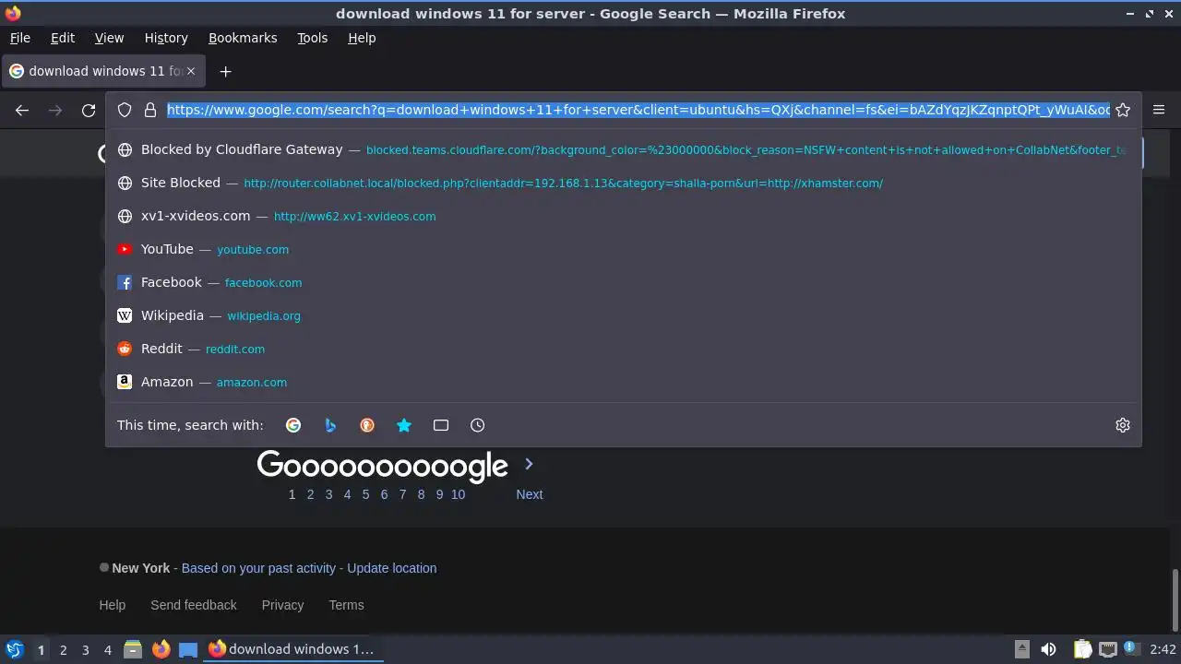
Task: Search in open Tabs icon
Action: coord(441,425)
